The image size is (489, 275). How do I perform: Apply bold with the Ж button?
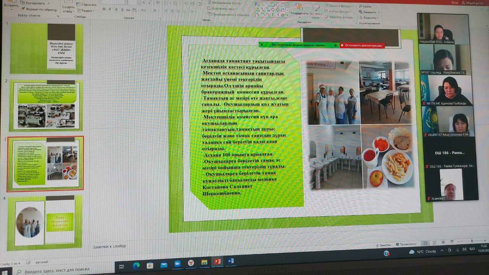tap(104, 9)
